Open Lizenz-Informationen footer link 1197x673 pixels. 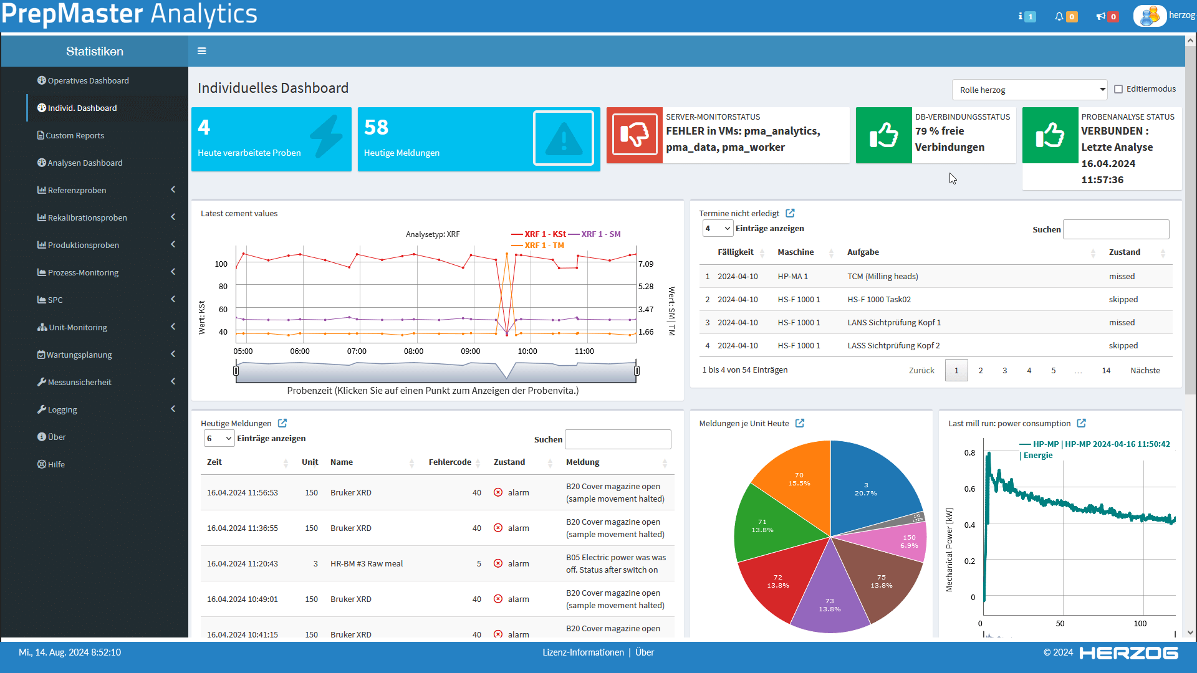[583, 652]
